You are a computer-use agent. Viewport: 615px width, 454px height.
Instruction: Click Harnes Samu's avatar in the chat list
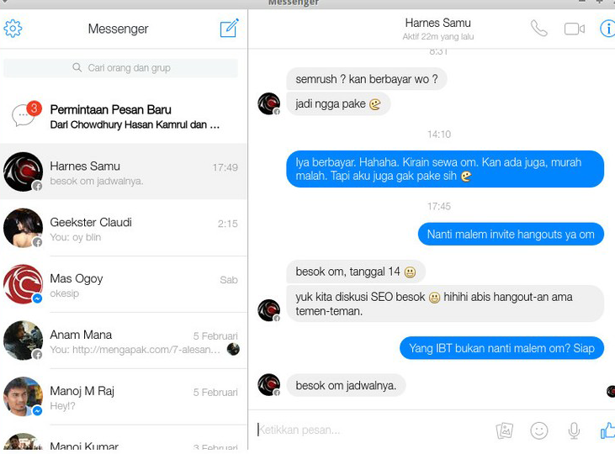pos(24,172)
